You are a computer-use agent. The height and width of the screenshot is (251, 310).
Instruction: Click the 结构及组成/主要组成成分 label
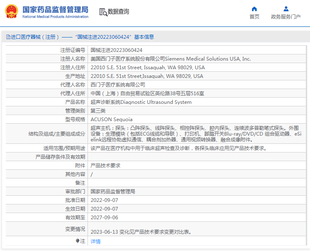pos(57,134)
